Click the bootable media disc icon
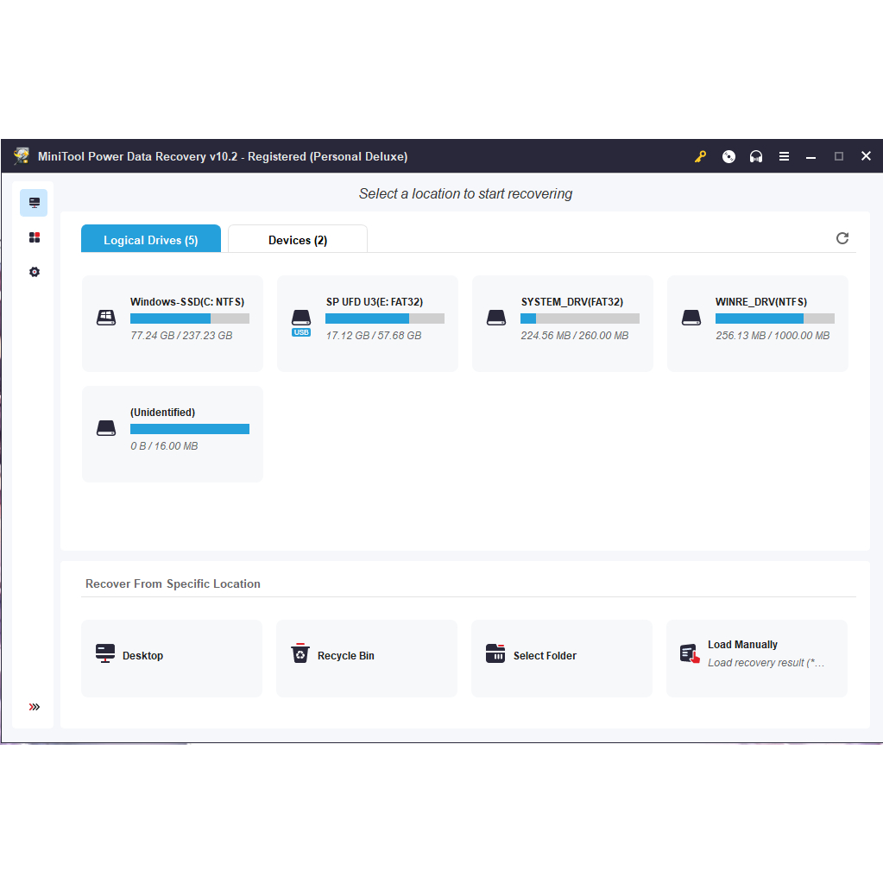 click(728, 156)
